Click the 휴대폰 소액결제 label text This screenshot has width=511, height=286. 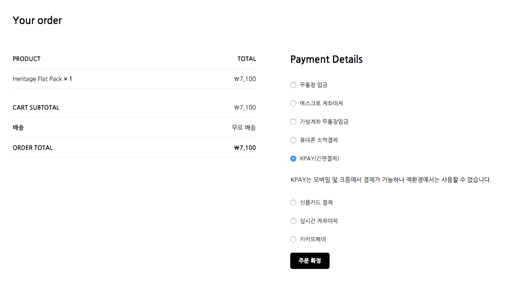319,140
